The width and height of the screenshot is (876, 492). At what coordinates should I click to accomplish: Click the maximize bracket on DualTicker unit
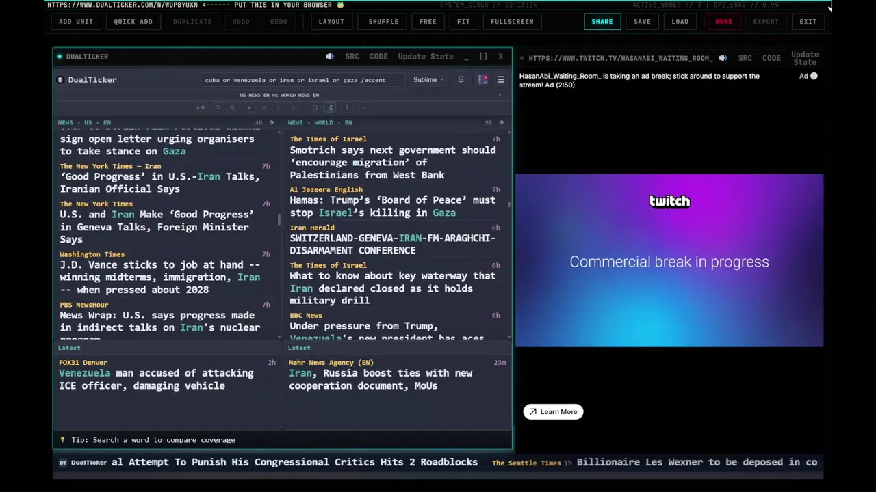[x=483, y=57]
